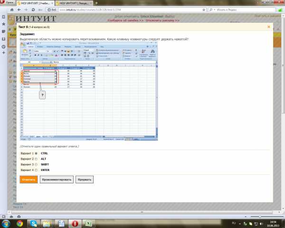Screen dimensions: 285x228
Task: Select Вариант 2 ALT radio button
Action: 36,159
